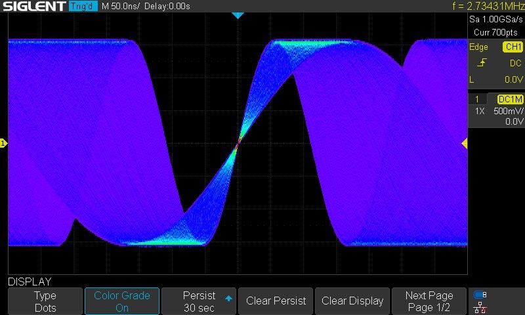
Task: Click the Clear Display button
Action: click(x=352, y=301)
